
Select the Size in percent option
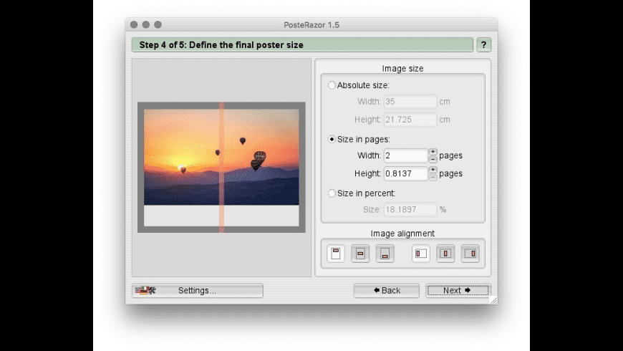tap(332, 193)
